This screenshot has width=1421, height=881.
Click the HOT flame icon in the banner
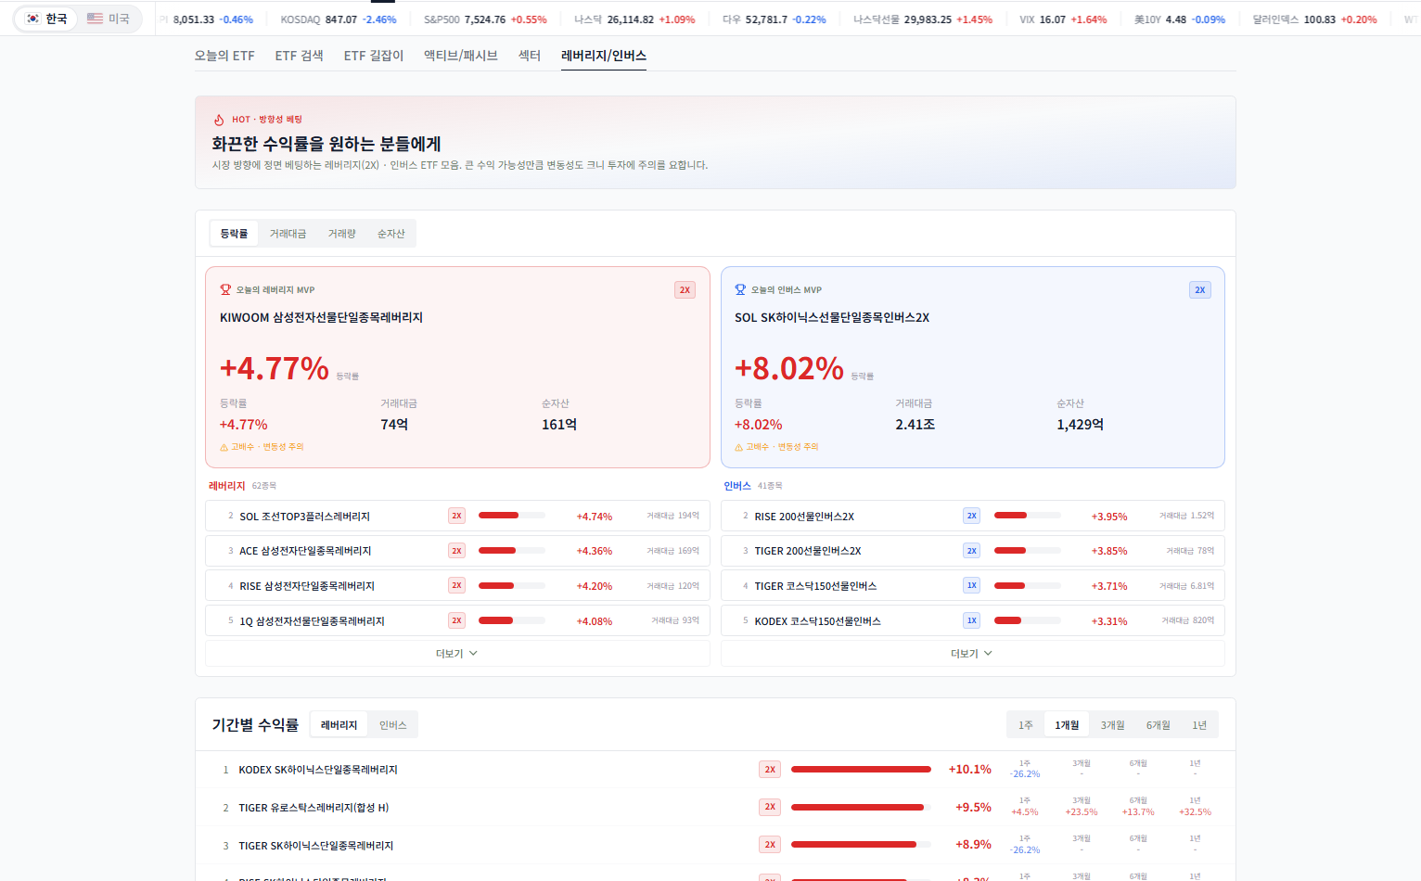click(219, 120)
